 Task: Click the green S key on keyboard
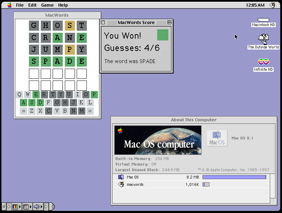click(32, 102)
